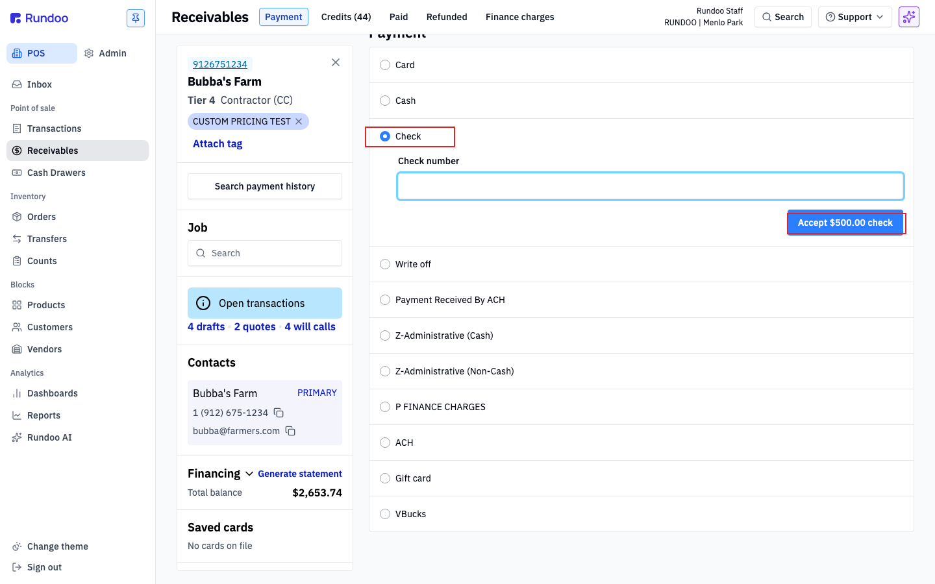Open the Refunded tab

pyautogui.click(x=447, y=17)
